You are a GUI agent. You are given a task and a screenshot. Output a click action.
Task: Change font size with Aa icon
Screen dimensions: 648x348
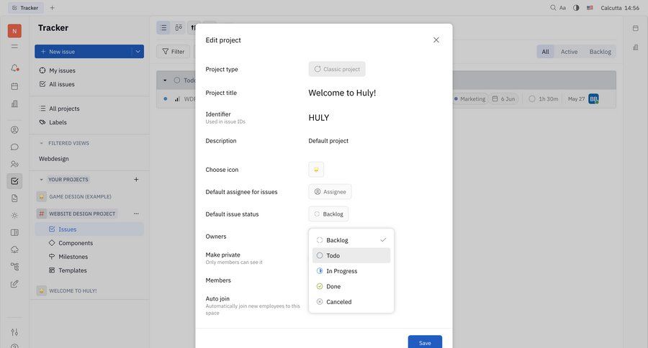(x=562, y=8)
